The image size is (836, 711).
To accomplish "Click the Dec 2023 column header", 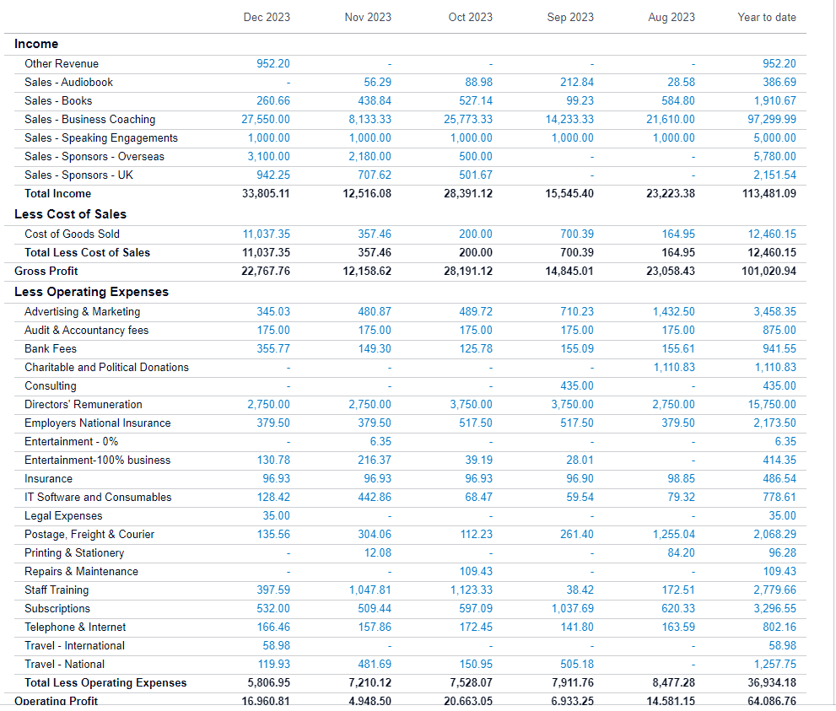I will (x=267, y=17).
